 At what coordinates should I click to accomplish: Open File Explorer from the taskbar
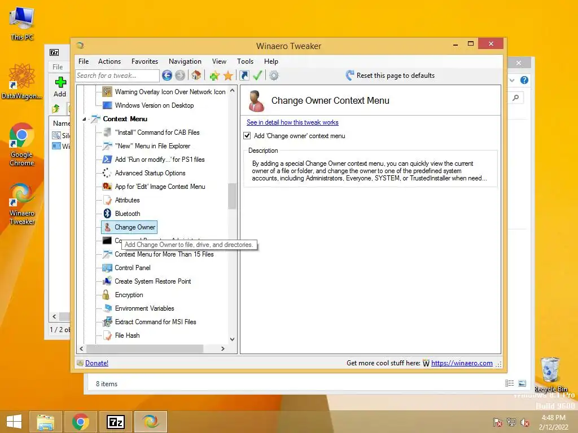tap(45, 422)
